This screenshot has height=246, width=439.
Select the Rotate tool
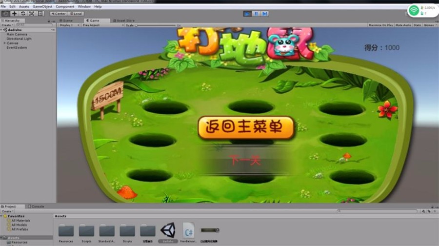(x=23, y=14)
